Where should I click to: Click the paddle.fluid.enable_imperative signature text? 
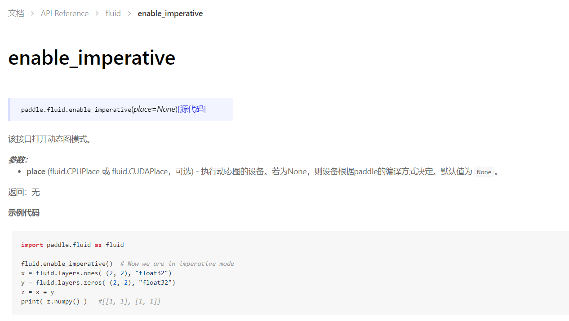click(76, 110)
